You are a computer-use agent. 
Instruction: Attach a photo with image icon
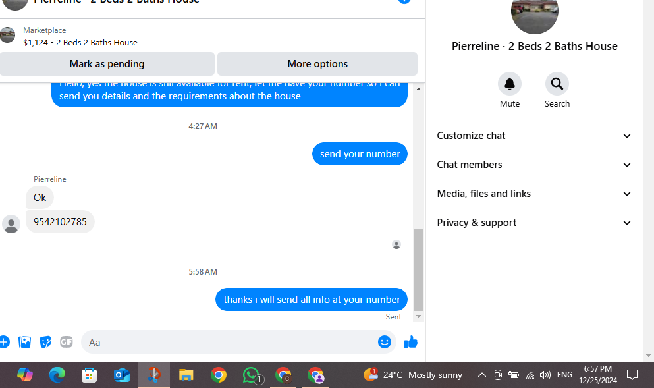24,342
